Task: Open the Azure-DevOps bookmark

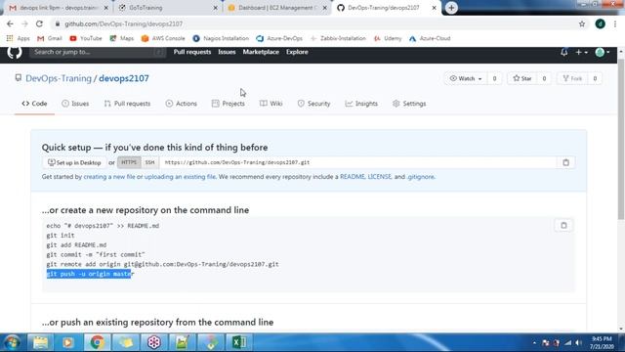Action: (x=279, y=38)
